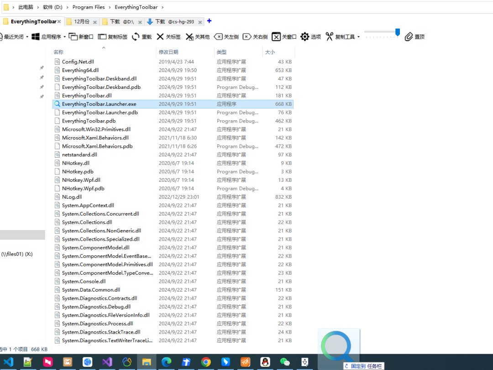Click the 关其他 close others button
Image resolution: width=493 pixels, height=370 pixels.
198,37
